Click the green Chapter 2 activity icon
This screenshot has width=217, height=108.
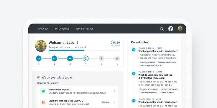[43, 91]
